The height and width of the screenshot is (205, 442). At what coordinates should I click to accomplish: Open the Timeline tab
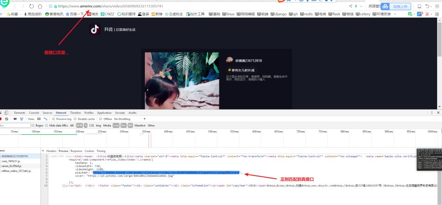76,113
